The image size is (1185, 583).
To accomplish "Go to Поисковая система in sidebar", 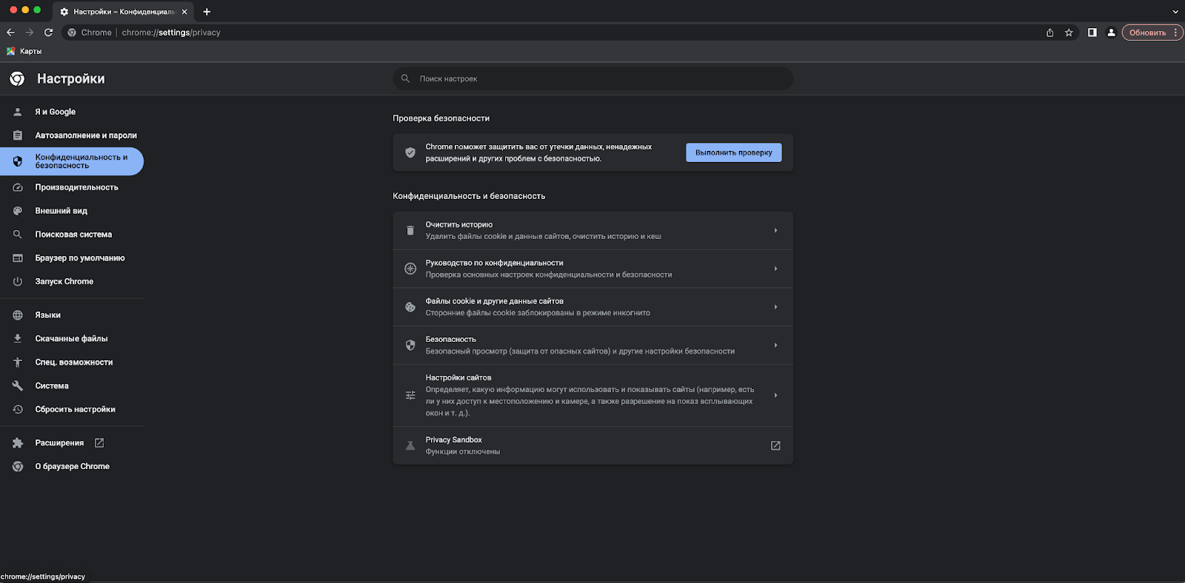I will coord(73,235).
